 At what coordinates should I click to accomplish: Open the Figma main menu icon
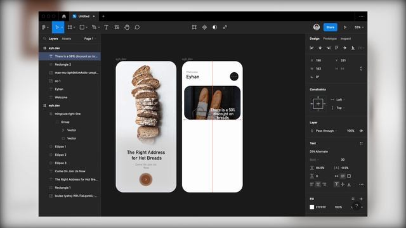pyautogui.click(x=44, y=27)
